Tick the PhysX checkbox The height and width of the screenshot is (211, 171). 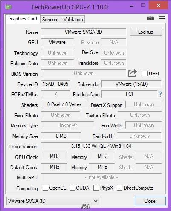[x=96, y=188]
